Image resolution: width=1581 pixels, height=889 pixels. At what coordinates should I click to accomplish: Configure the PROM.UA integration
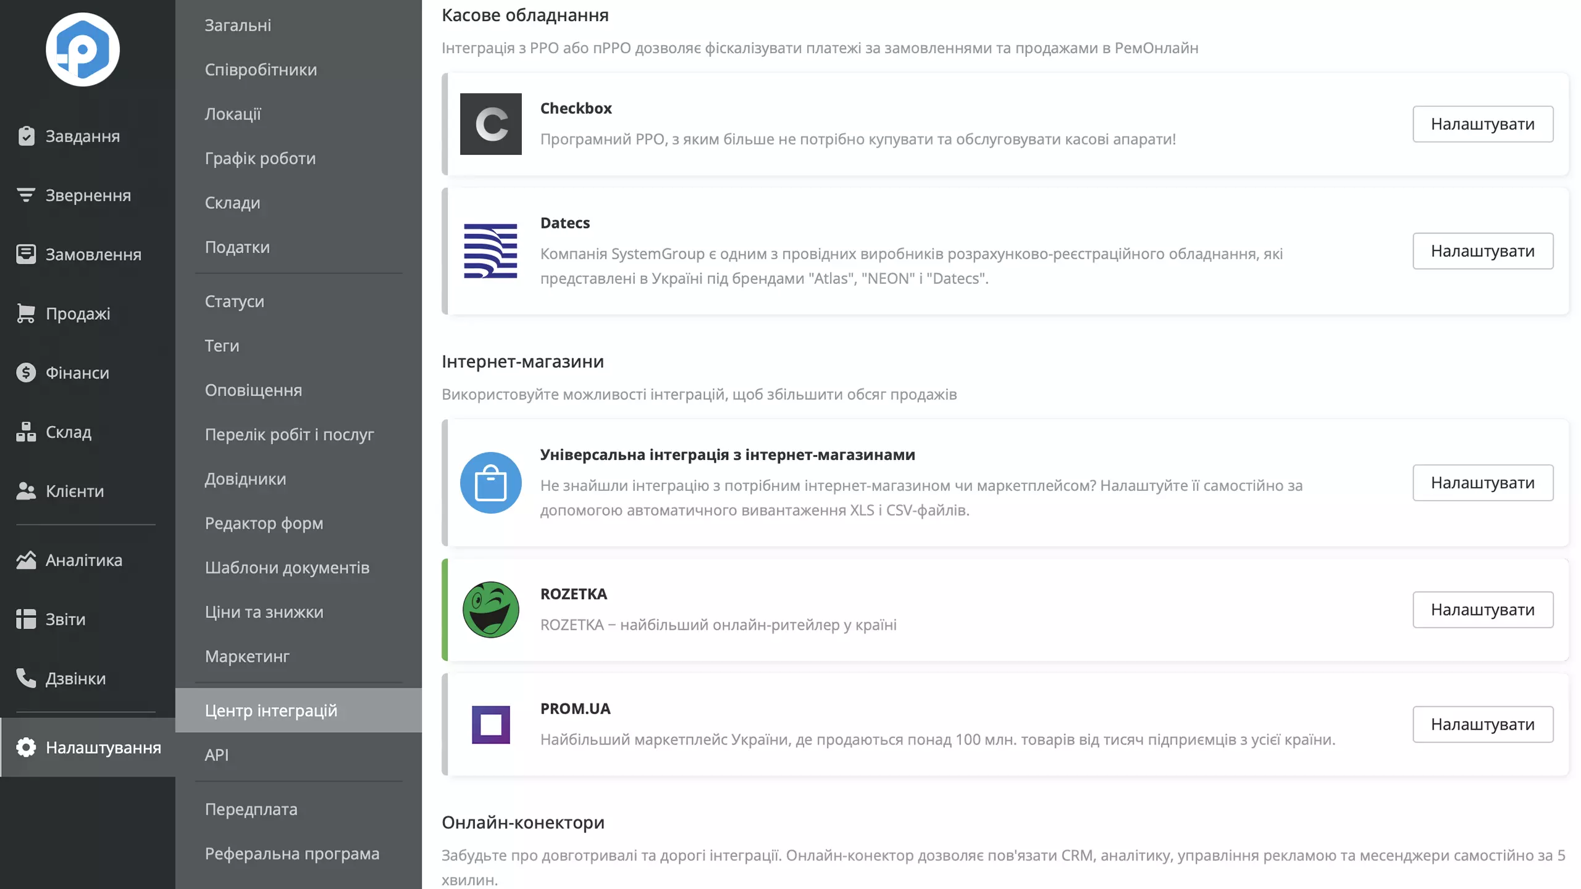1483,724
